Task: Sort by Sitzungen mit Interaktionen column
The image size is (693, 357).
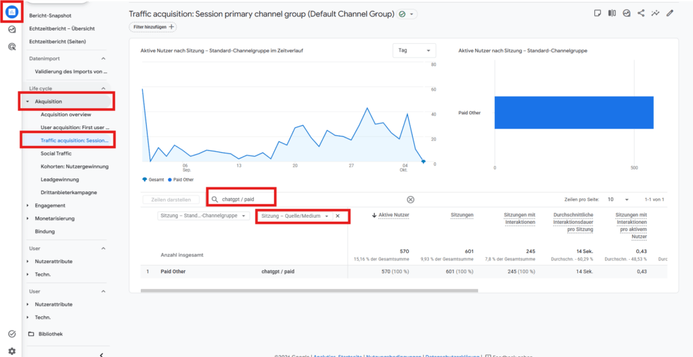Action: tap(519, 218)
